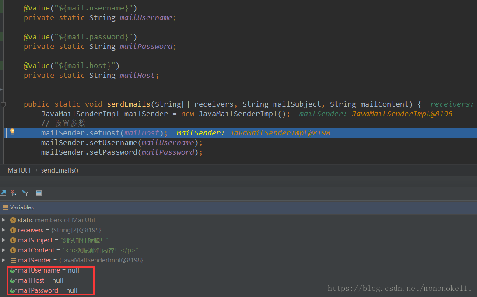Click the Drop Frame debugger icon
477x297 pixels.
click(14, 193)
